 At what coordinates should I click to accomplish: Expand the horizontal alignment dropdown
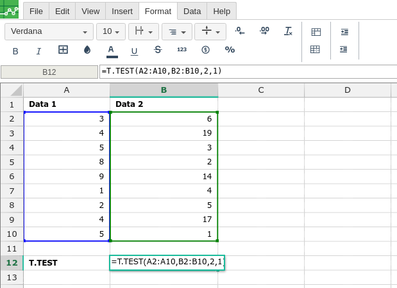click(177, 31)
